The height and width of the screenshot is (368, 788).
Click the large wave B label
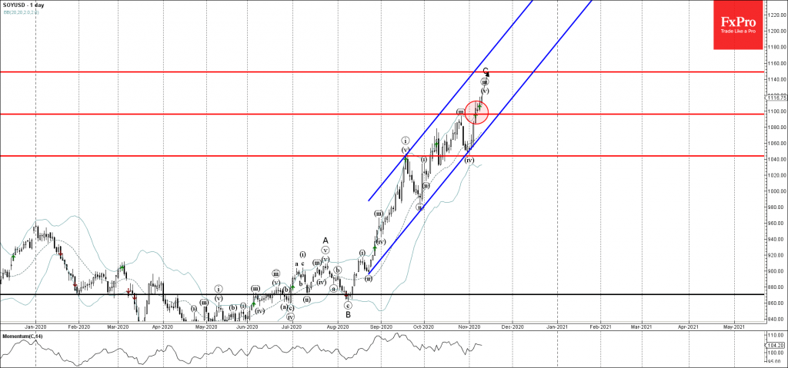348,313
